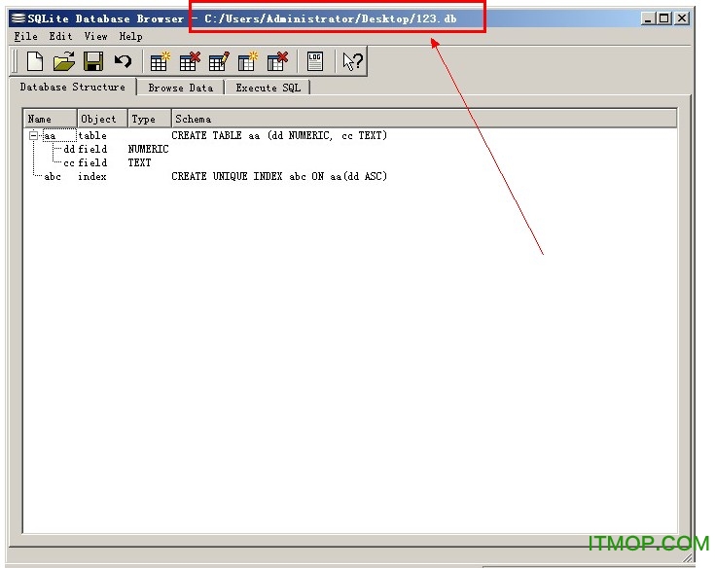The height and width of the screenshot is (568, 715).
Task: Switch to the Execute SQL tab
Action: tap(268, 88)
